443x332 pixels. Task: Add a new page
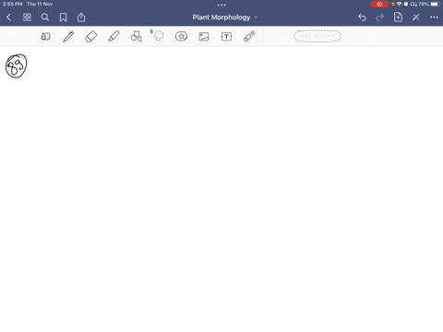(x=398, y=18)
